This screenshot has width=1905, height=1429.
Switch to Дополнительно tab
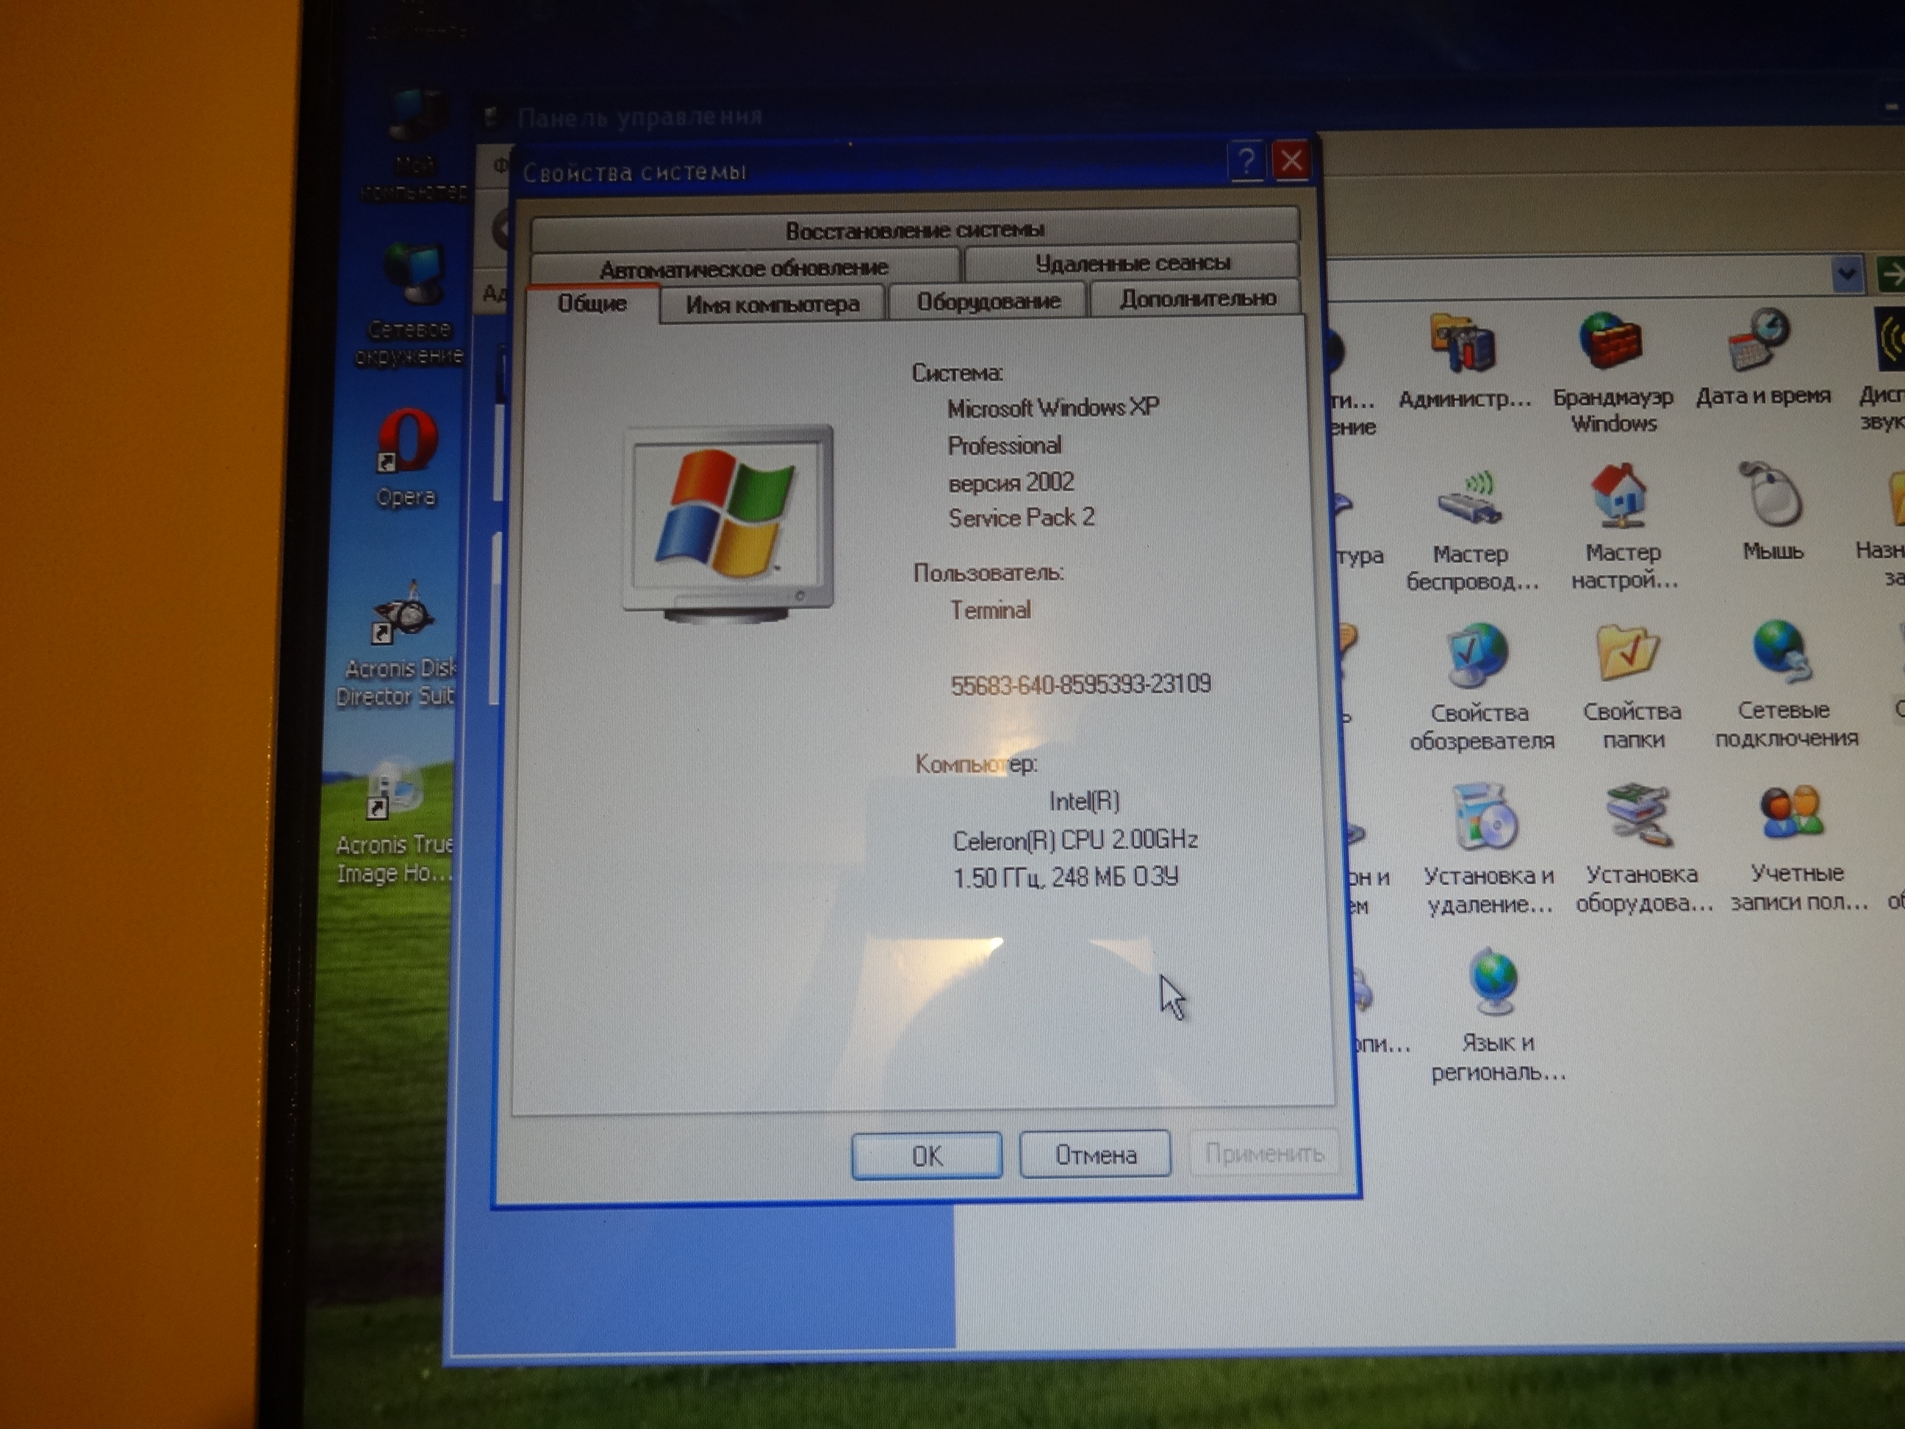(1197, 299)
